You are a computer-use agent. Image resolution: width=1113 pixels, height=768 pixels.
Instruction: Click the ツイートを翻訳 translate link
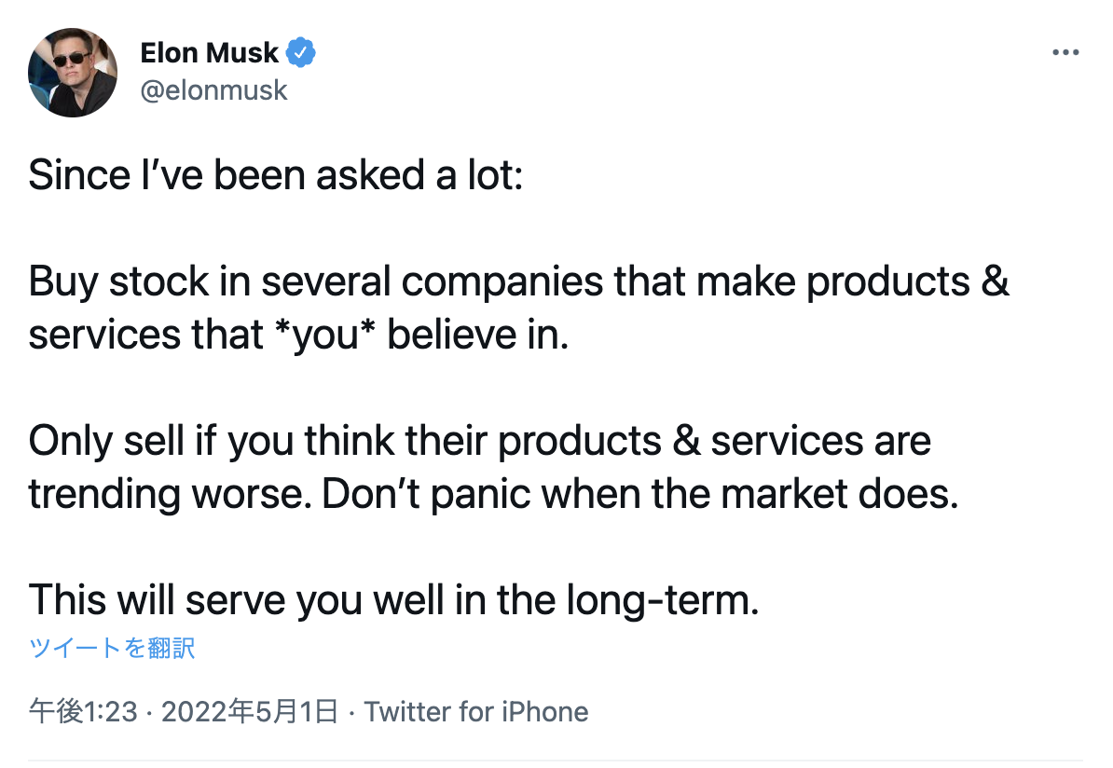pyautogui.click(x=112, y=648)
